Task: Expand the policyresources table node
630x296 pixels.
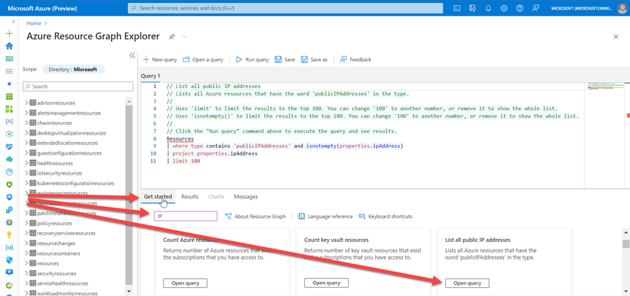Action: [27, 223]
